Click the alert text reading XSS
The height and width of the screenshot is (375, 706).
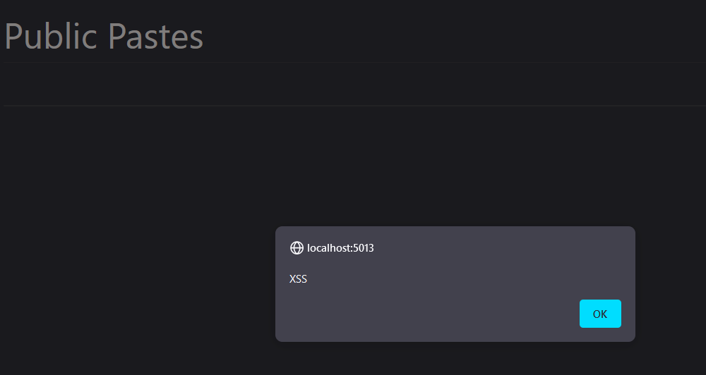298,278
